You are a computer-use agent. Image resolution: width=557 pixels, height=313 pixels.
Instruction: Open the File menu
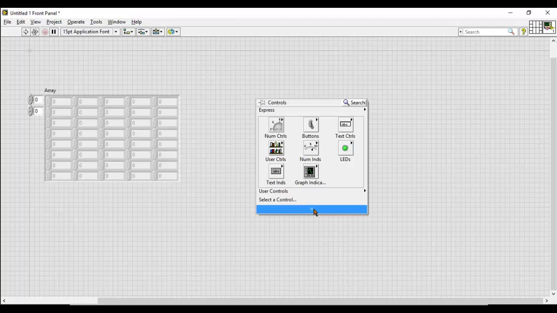[7, 22]
